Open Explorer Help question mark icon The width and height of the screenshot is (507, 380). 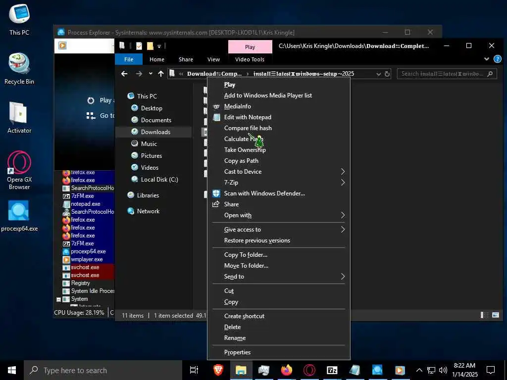point(497,59)
